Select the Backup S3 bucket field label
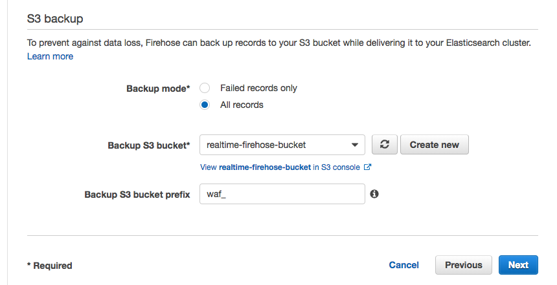The image size is (557, 285). (149, 145)
